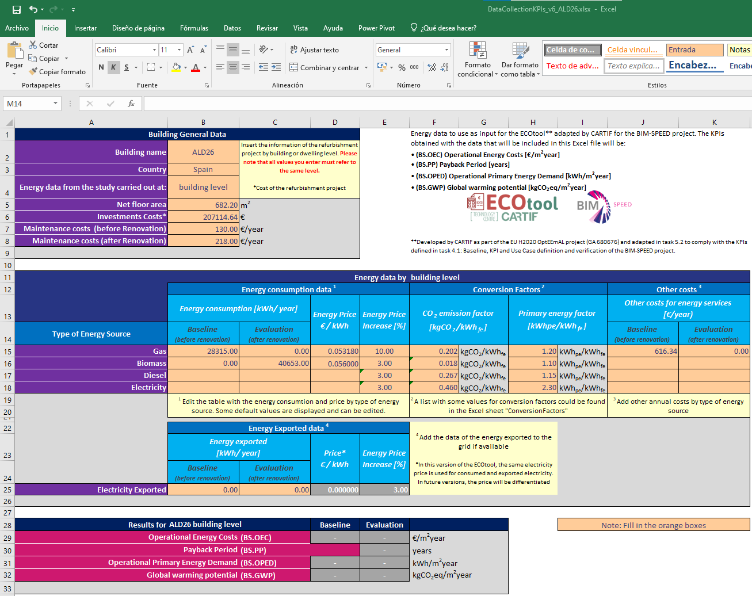Toggle underline (S) formatting
Screen dimensions: 752x596
pyautogui.click(x=127, y=67)
